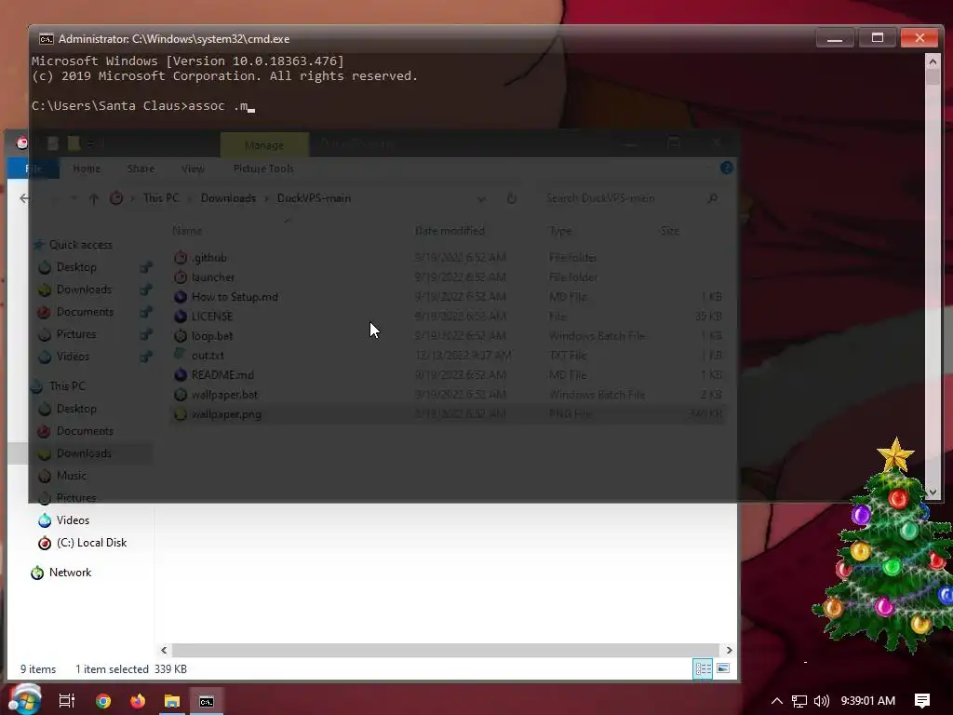Click the Christmas tree desktop gadget

(x=884, y=547)
